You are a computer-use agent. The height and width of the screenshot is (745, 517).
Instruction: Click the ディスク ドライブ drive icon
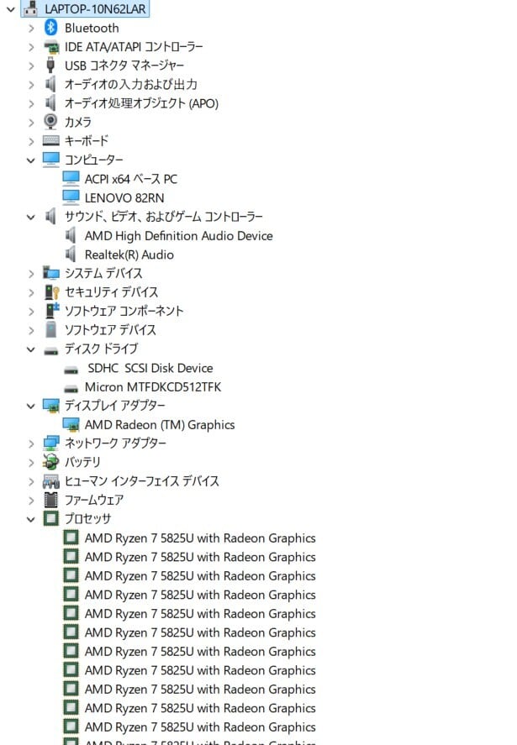51,351
